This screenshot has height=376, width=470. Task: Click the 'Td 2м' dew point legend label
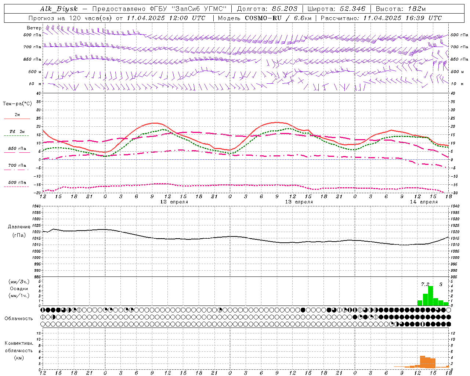tap(17, 131)
